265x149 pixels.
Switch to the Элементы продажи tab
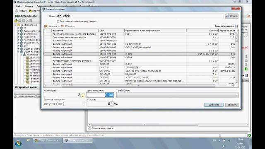point(101,128)
